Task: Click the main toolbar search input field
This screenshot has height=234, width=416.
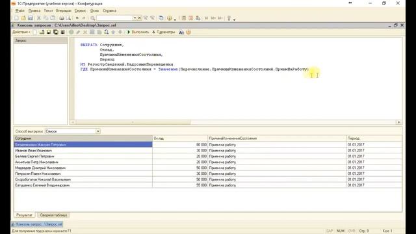Action: click(x=114, y=18)
